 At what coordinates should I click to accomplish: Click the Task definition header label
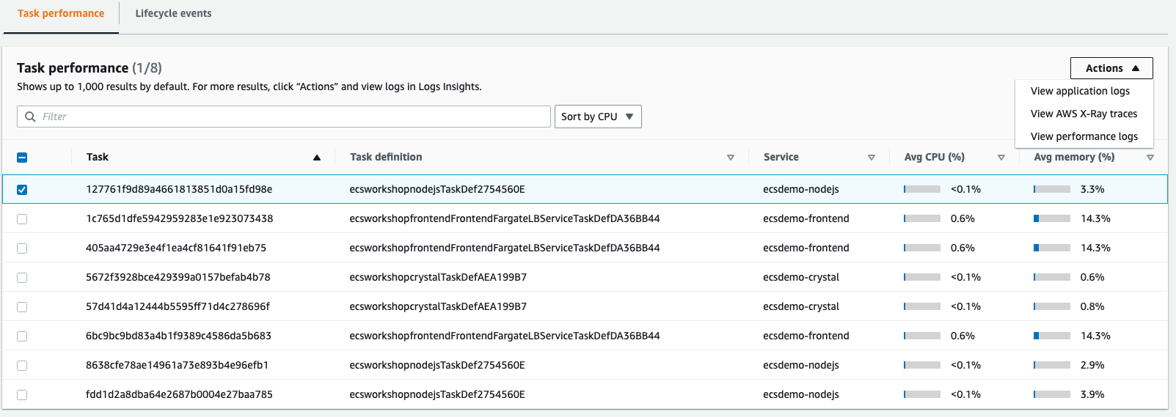[x=386, y=157]
